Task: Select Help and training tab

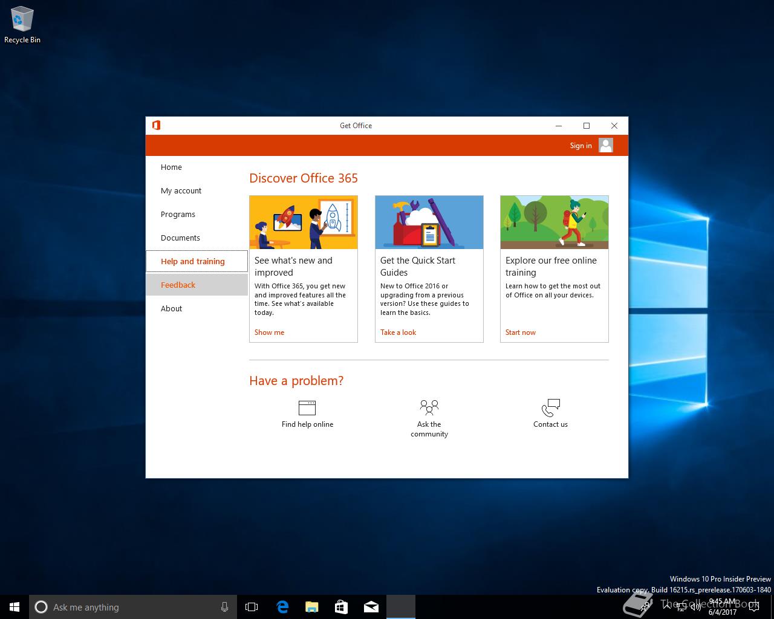Action: click(x=197, y=261)
